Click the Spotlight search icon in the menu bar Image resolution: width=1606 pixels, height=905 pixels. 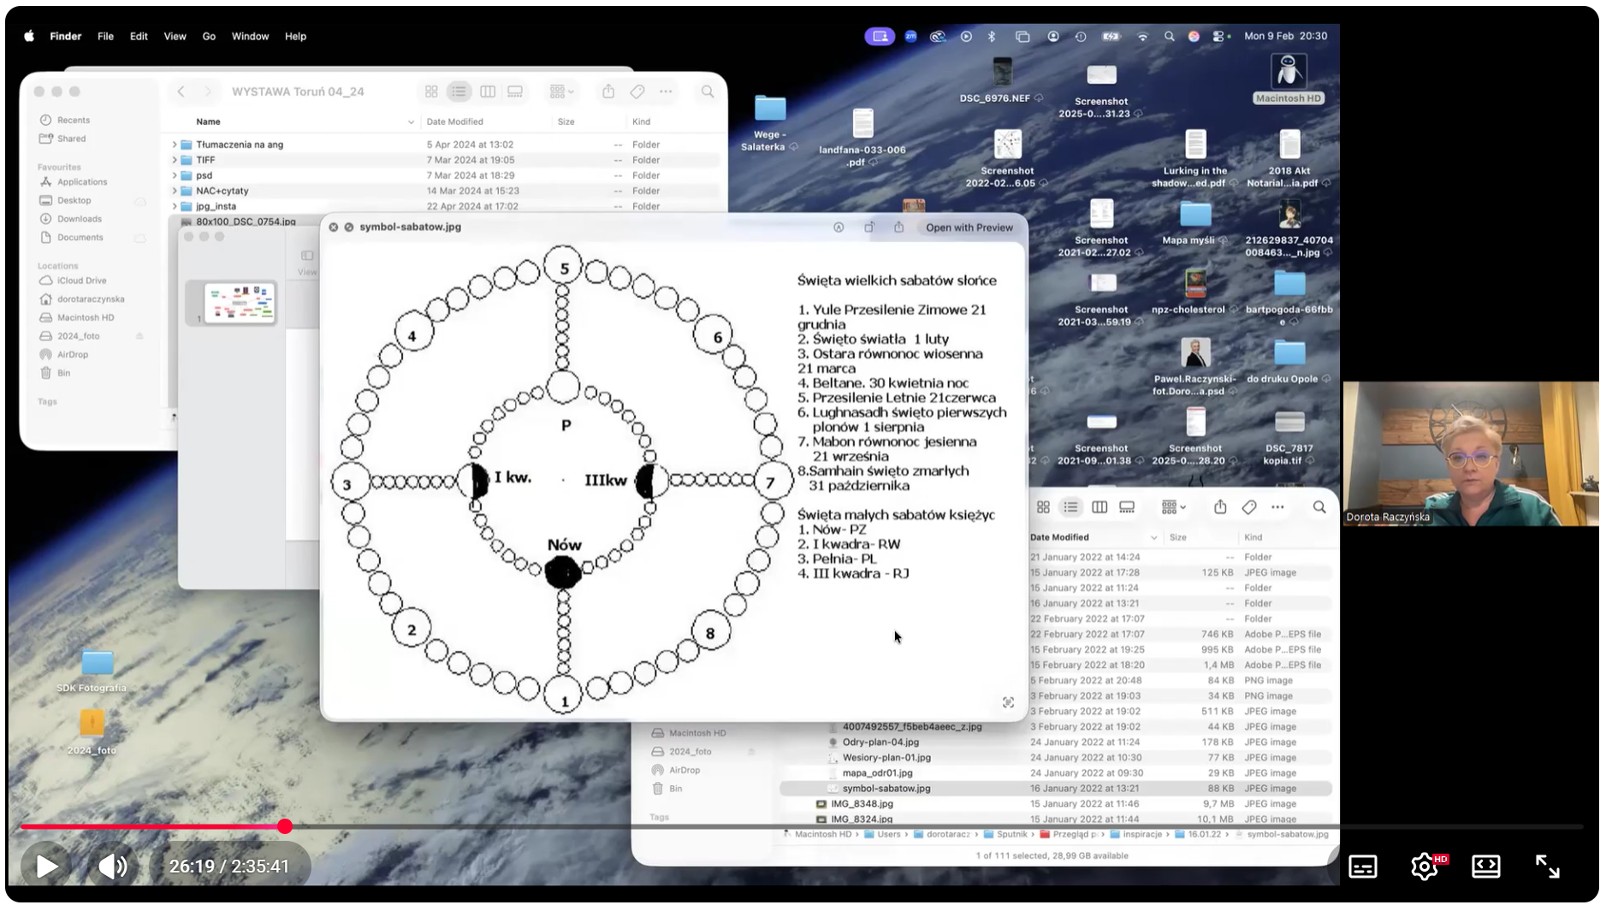click(1169, 36)
